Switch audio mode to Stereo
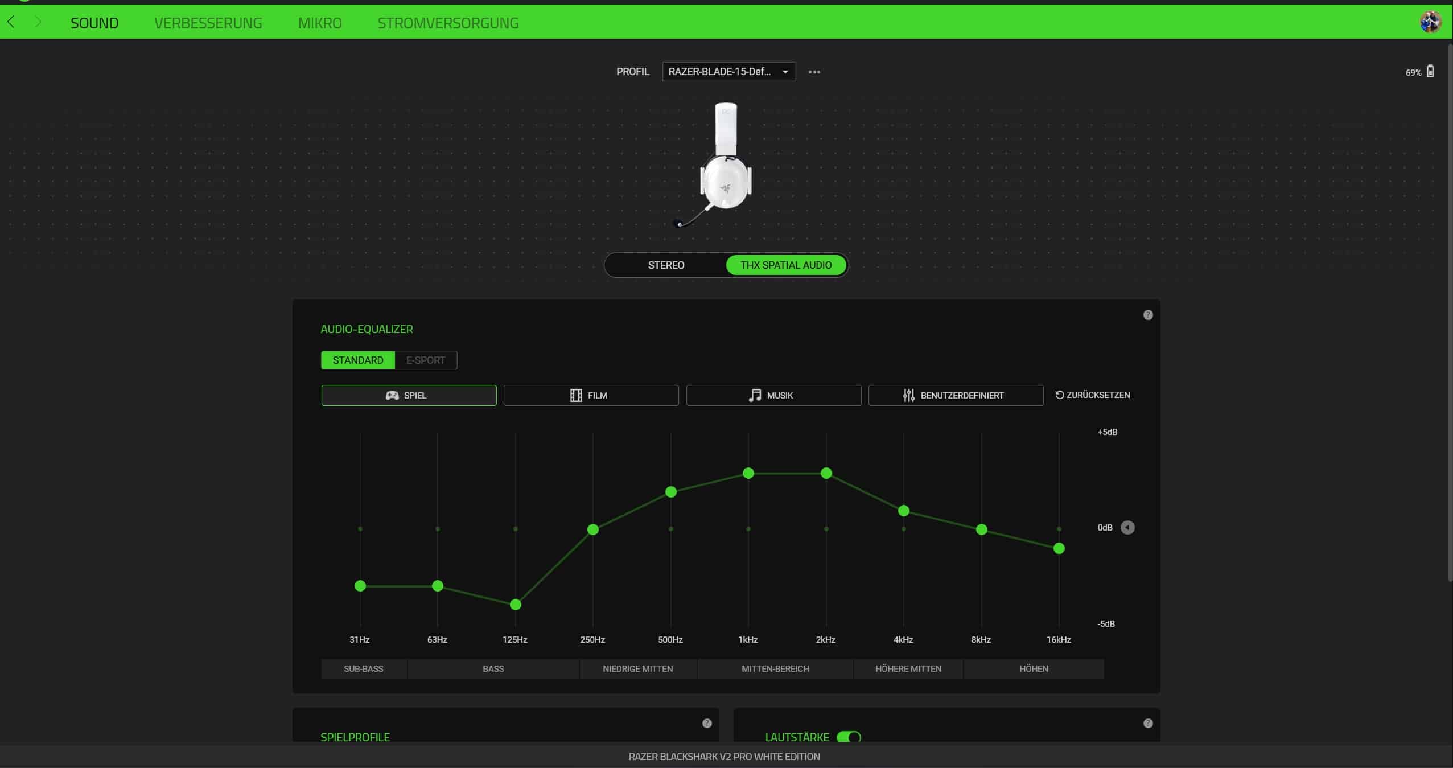Screen dimensions: 1453x768 pyautogui.click(x=665, y=265)
